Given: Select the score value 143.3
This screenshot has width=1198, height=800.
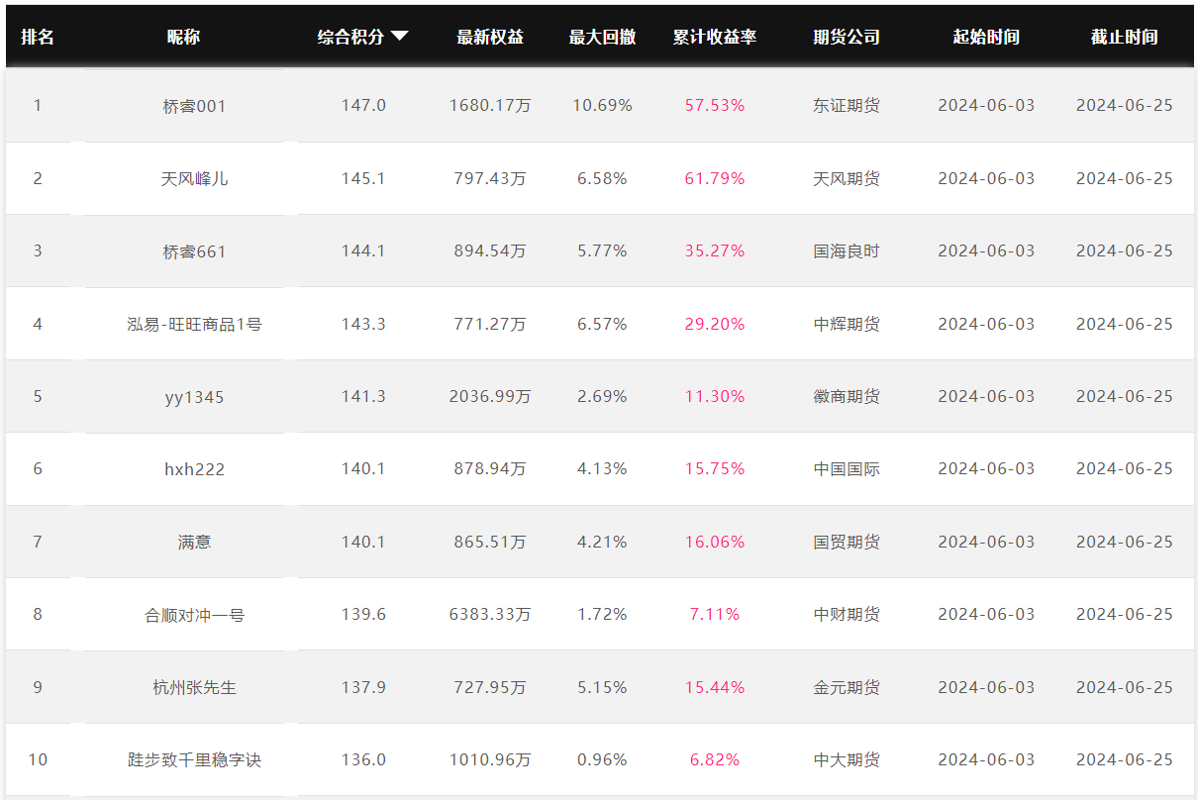Looking at the screenshot, I should [363, 324].
